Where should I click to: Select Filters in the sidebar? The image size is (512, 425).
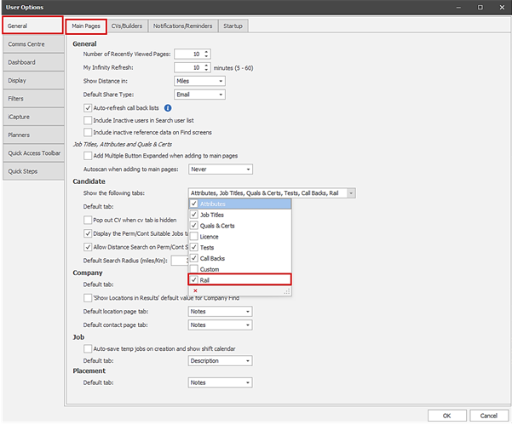pyautogui.click(x=33, y=99)
